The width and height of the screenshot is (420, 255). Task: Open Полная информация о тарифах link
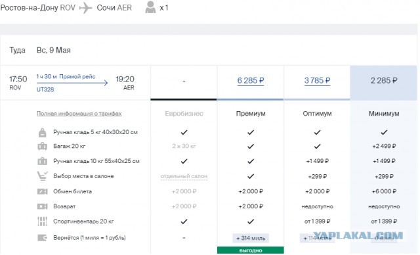tap(79, 114)
